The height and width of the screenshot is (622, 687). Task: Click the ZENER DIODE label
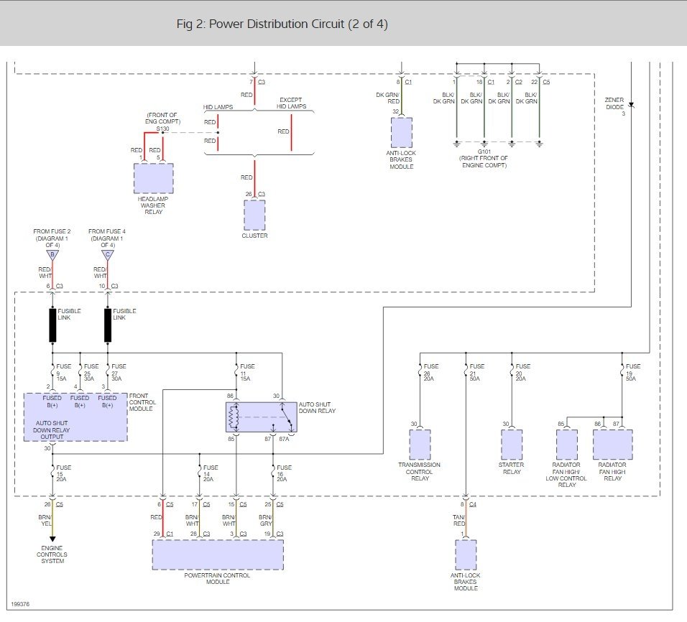tap(614, 103)
